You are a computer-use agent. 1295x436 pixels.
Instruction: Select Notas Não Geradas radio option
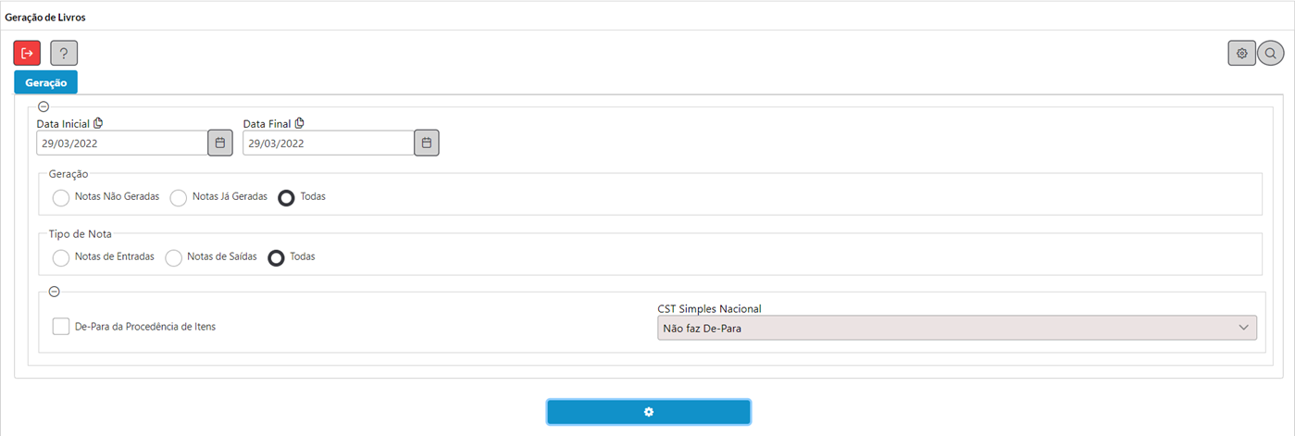(61, 197)
